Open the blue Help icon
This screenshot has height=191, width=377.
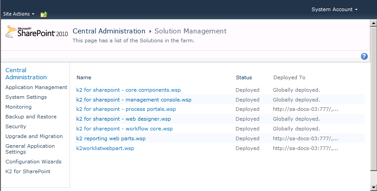point(364,56)
